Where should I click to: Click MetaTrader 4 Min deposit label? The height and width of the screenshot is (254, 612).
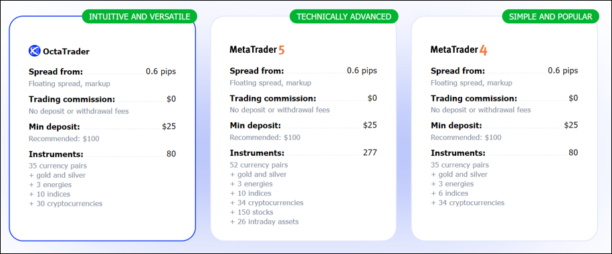click(456, 126)
